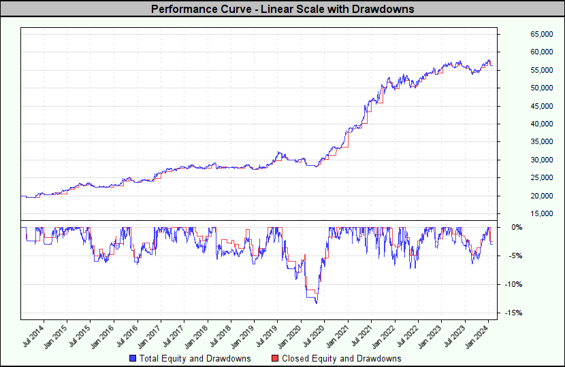This screenshot has width=565, height=367.
Task: Click the 'Jul 2019' date axis label
Action: pyautogui.click(x=267, y=336)
